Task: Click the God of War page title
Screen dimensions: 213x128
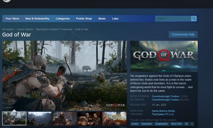Action: click(17, 35)
